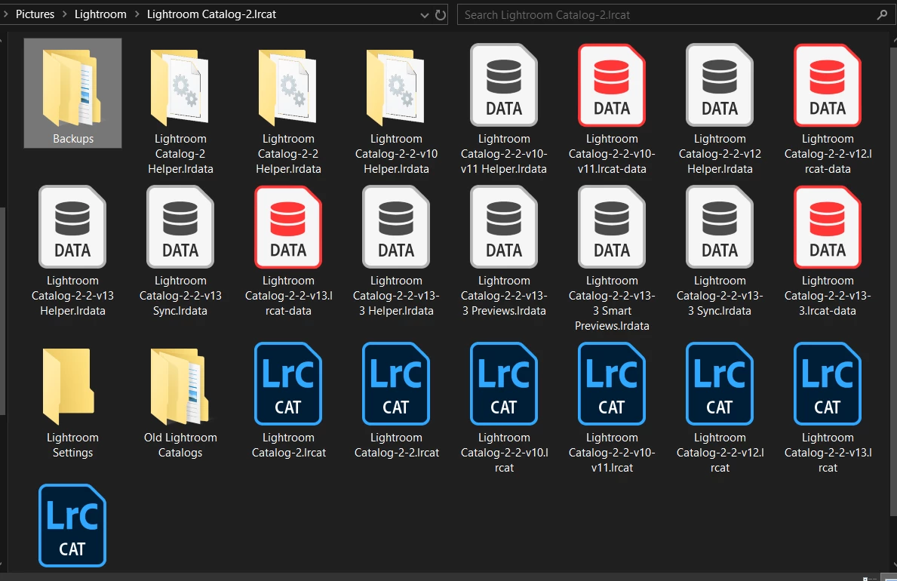Image resolution: width=897 pixels, height=581 pixels.
Task: Select the Old Lightroom Catalogs folder
Action: coord(180,386)
